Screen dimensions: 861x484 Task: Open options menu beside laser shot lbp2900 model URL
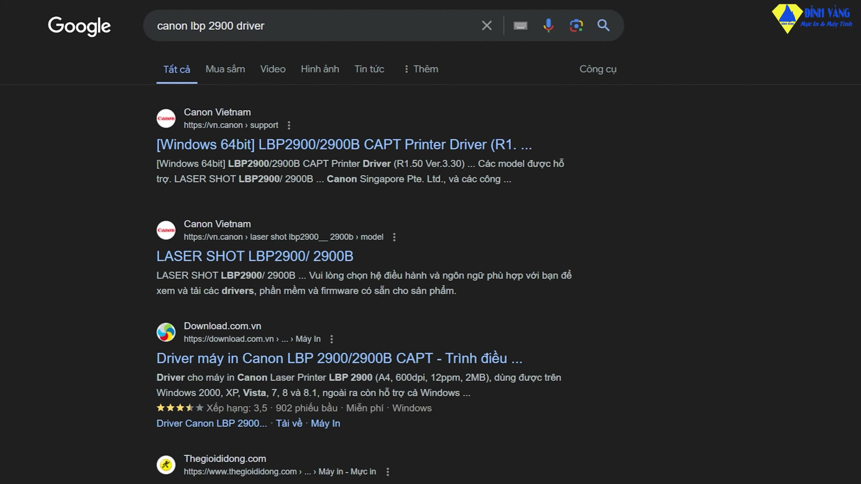pyautogui.click(x=394, y=237)
